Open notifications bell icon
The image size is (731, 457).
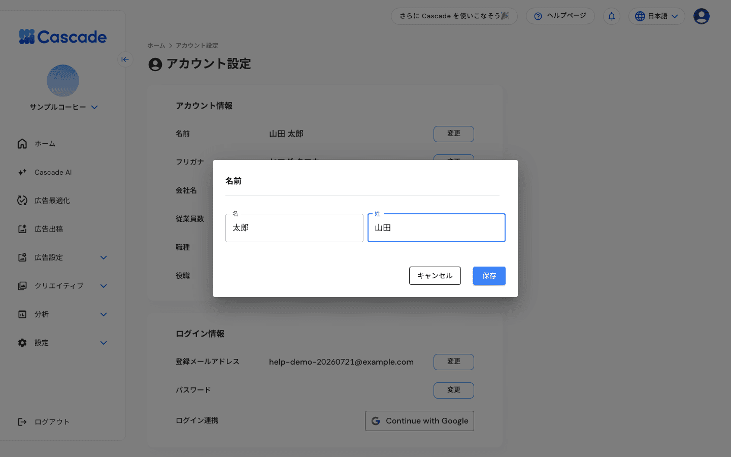coord(612,16)
